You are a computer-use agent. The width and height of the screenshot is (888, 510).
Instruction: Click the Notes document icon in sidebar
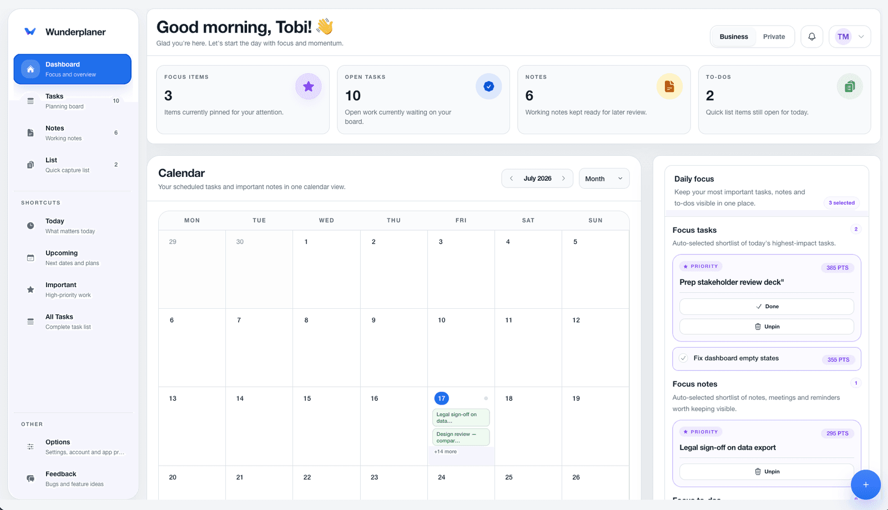pyautogui.click(x=31, y=133)
